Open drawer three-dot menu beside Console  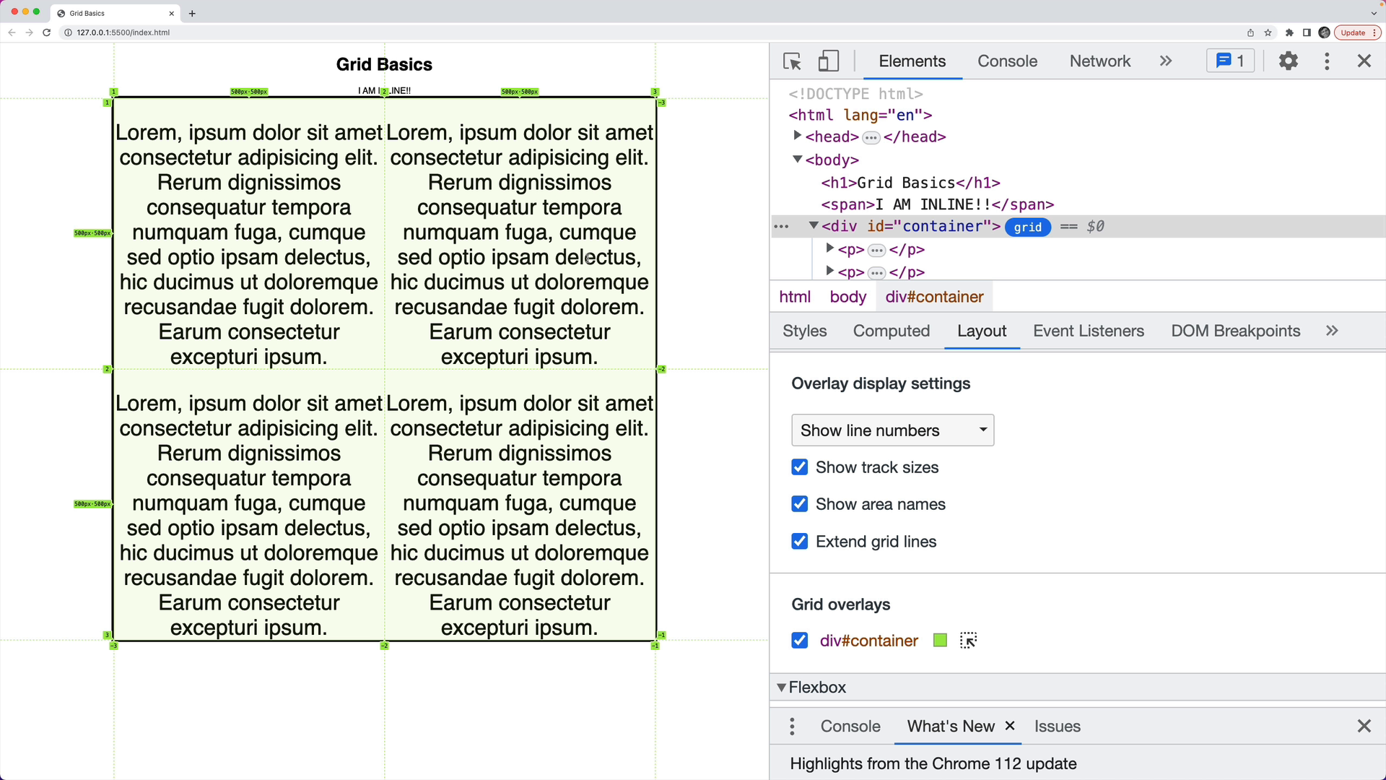point(792,727)
